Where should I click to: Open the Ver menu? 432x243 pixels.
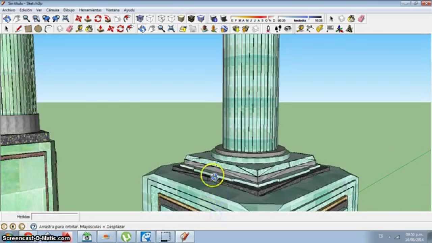pos(39,10)
